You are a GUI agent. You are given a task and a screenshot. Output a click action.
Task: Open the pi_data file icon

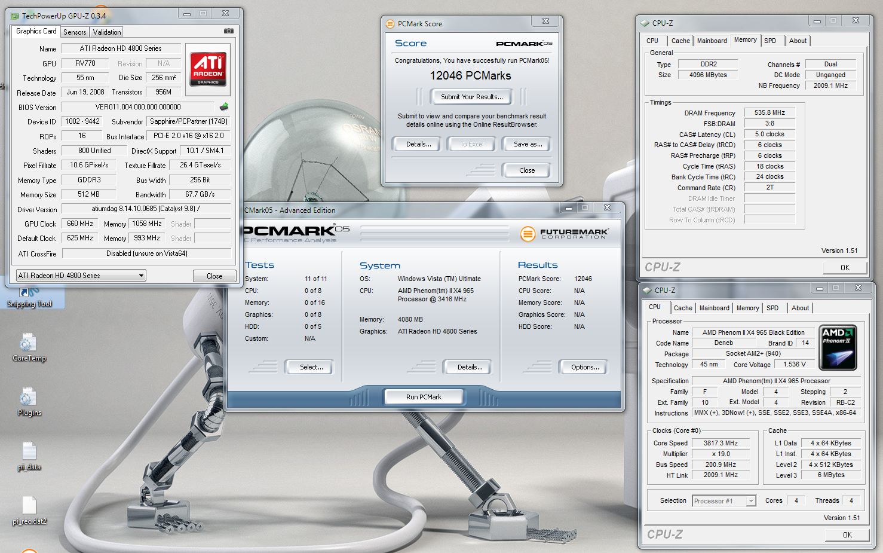click(29, 456)
